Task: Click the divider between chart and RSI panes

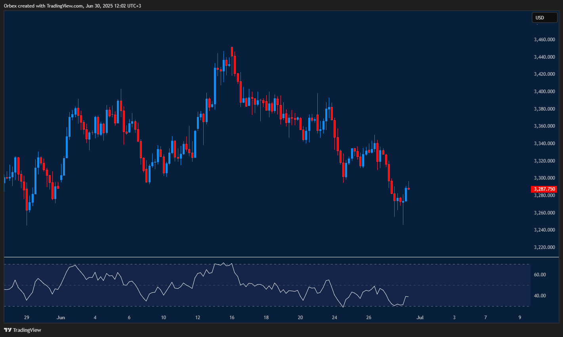Action: (x=265, y=257)
